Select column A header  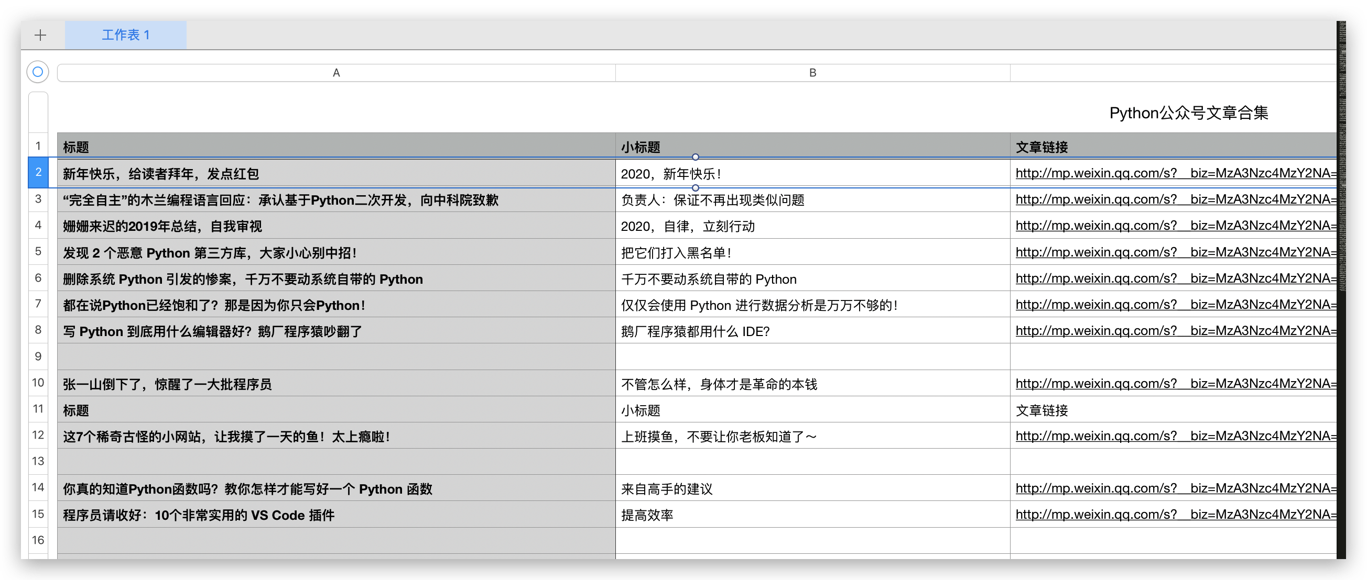336,73
